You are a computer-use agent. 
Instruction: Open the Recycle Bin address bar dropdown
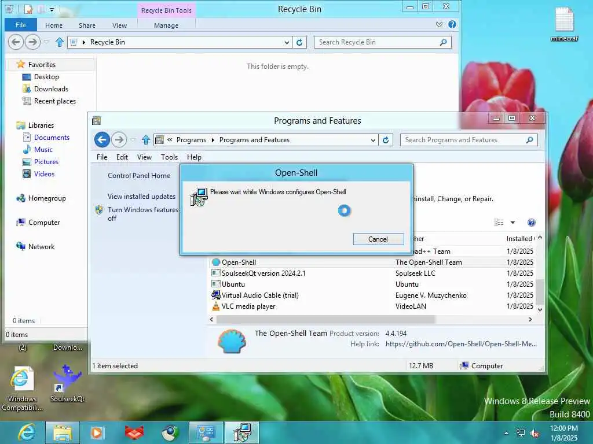coord(287,42)
